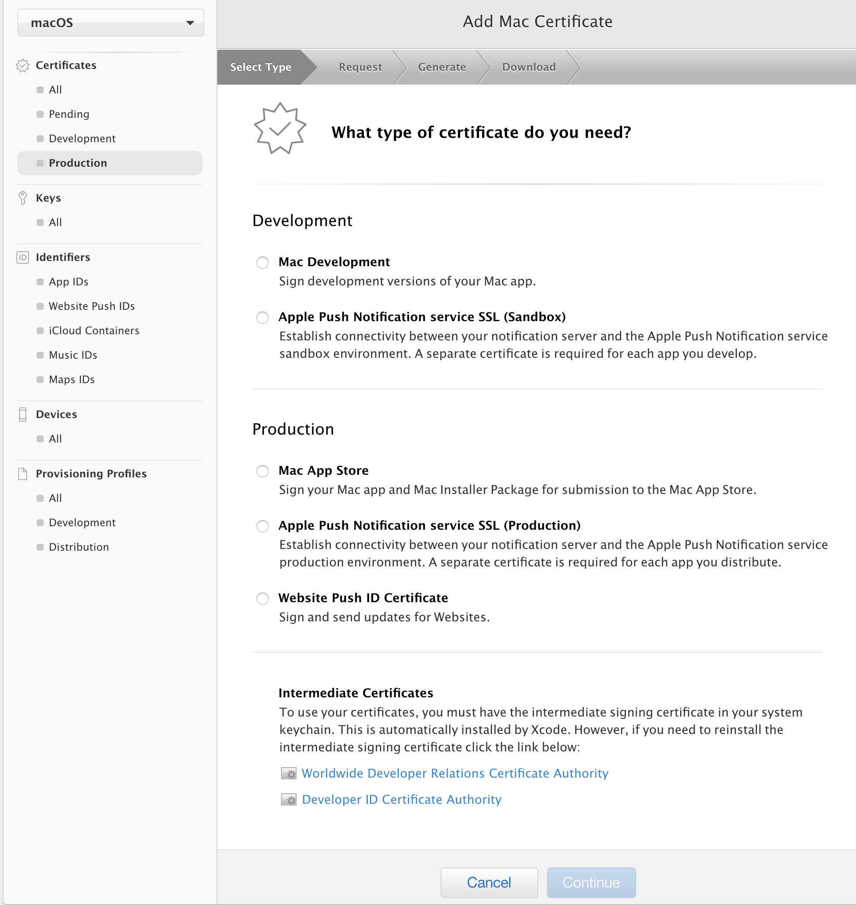Screen dimensions: 856x905
Task: Open the macOS platform dropdown
Action: 110,23
